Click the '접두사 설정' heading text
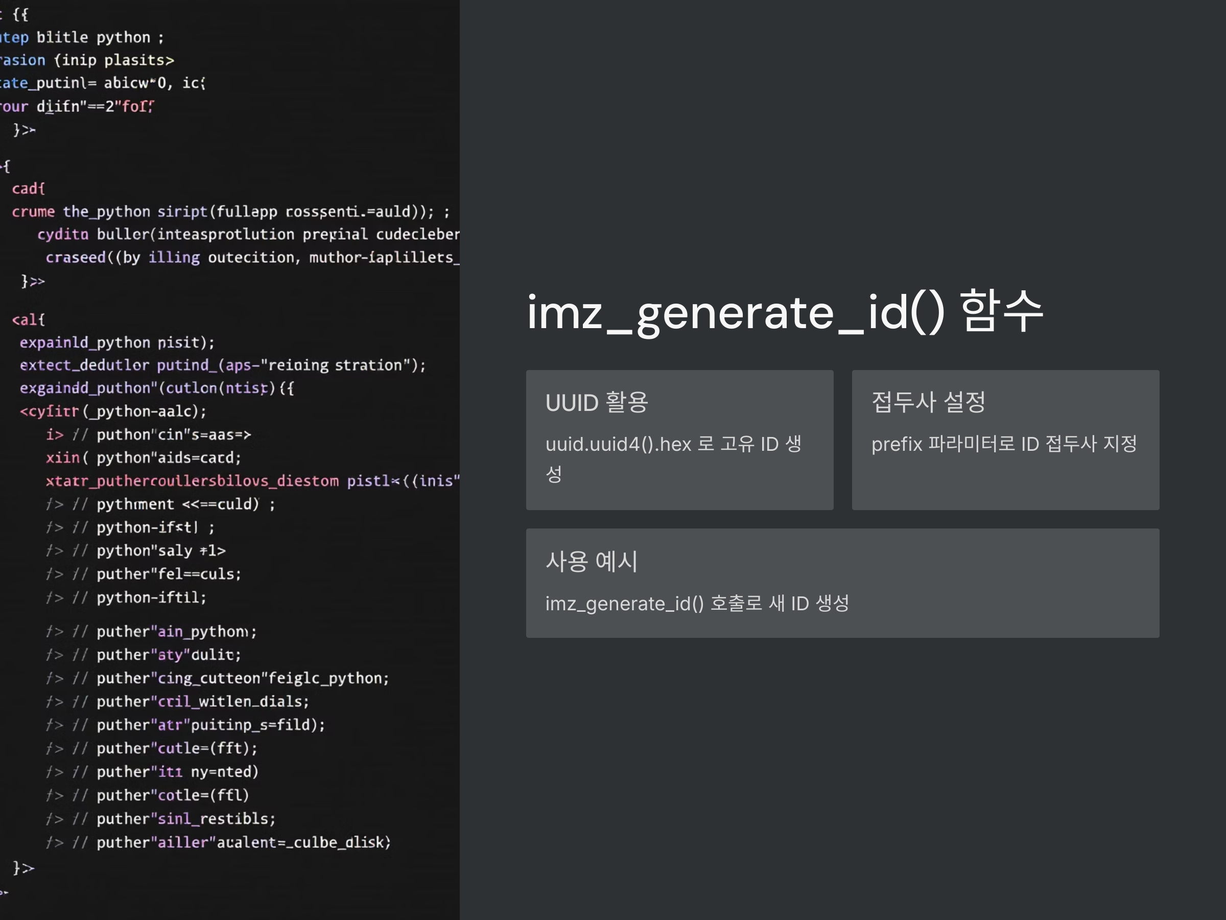 [x=928, y=403]
